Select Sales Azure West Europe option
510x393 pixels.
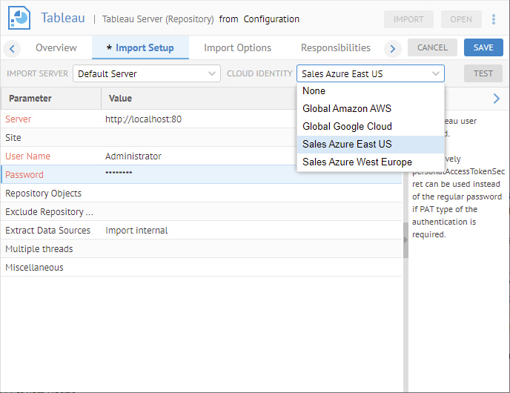[357, 162]
